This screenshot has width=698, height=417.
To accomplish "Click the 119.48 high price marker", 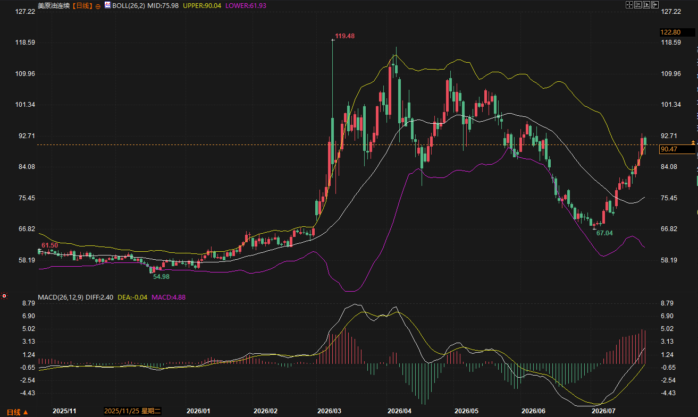I will point(345,36).
